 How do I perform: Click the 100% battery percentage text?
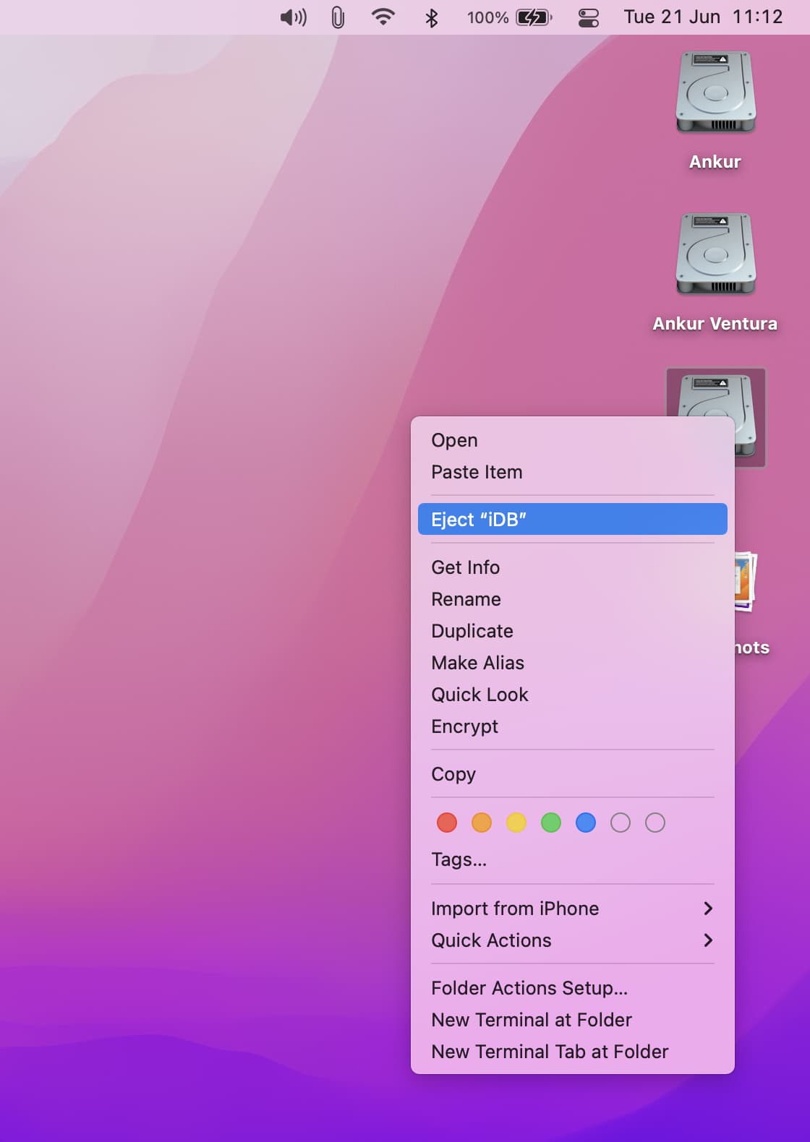[x=487, y=17]
